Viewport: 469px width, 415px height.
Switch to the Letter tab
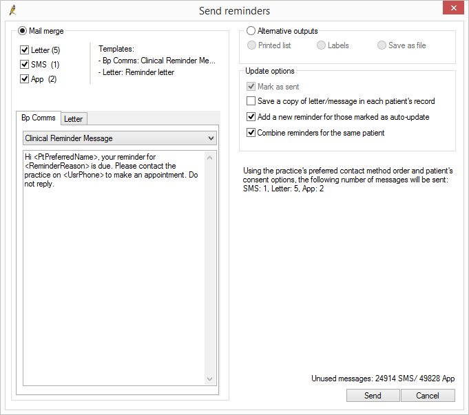click(x=74, y=119)
